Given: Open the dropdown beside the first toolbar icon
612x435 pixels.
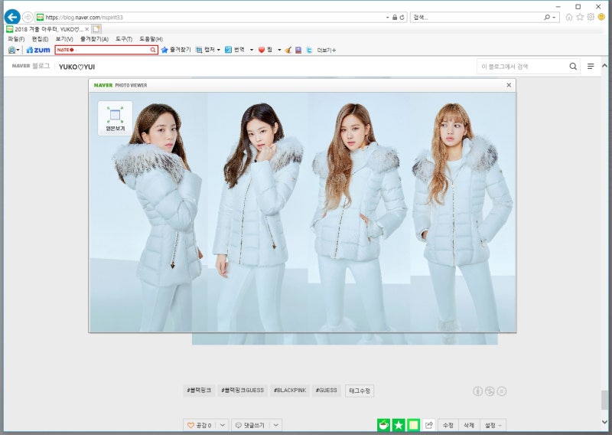Looking at the screenshot, I should pyautogui.click(x=18, y=50).
